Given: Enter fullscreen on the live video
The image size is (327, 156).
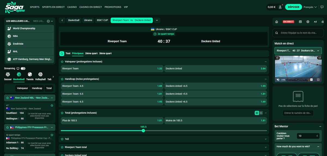Looking at the screenshot, I should pyautogui.click(x=318, y=80).
